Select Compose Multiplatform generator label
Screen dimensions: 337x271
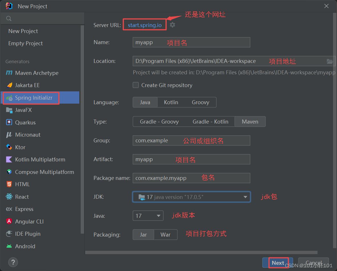click(44, 172)
